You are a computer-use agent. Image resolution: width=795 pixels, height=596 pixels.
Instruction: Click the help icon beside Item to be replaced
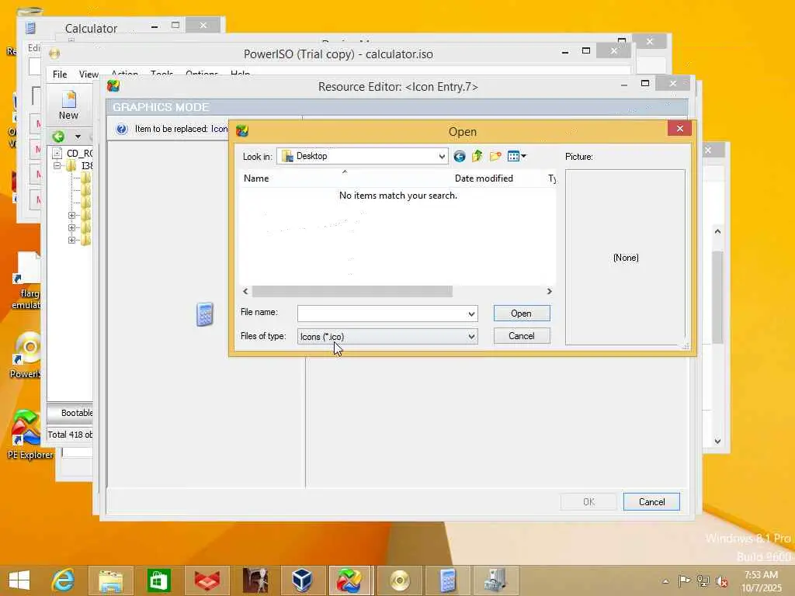pyautogui.click(x=122, y=129)
